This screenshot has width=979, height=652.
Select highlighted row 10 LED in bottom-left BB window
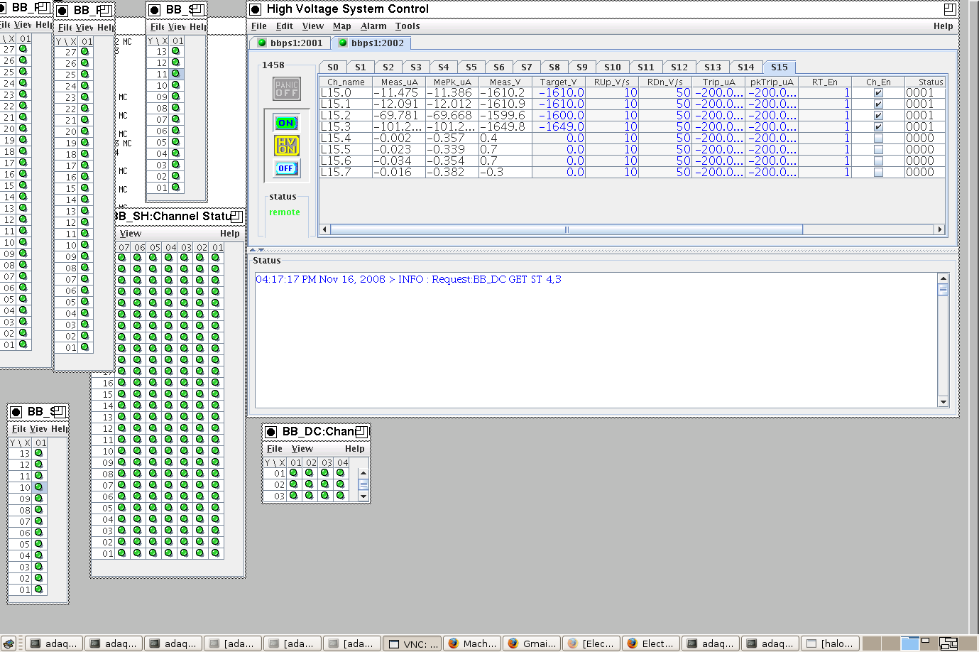[x=38, y=487]
